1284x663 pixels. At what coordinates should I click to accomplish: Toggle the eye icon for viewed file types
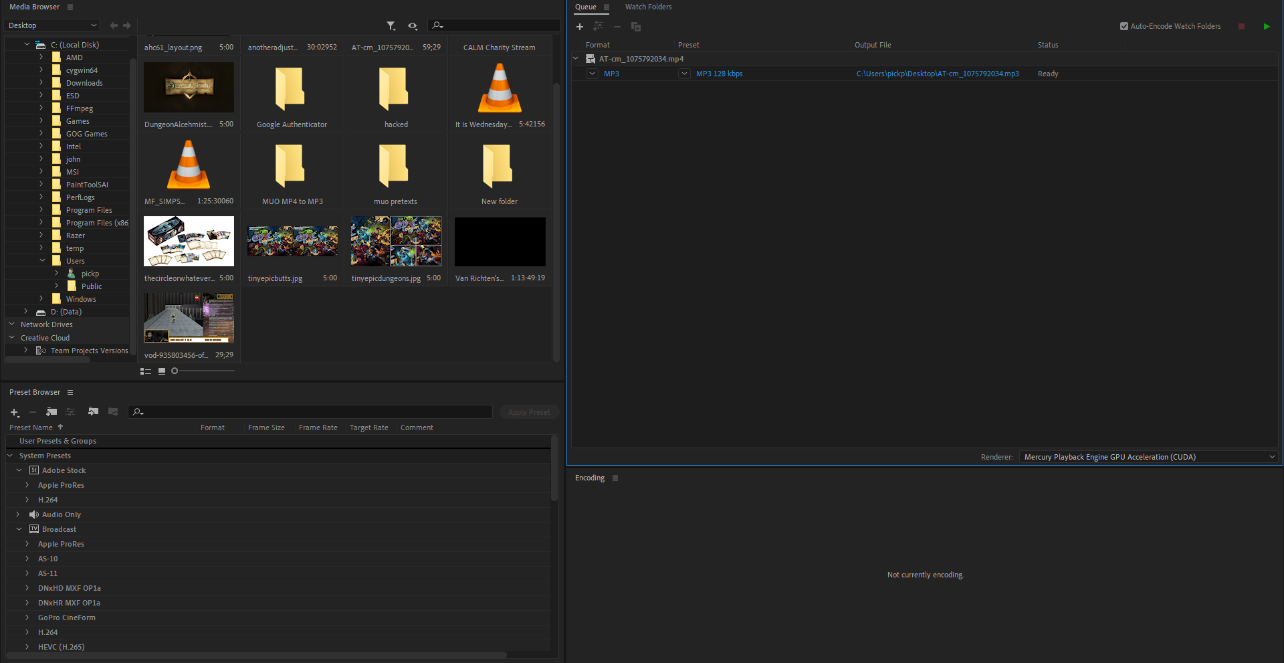tap(413, 26)
